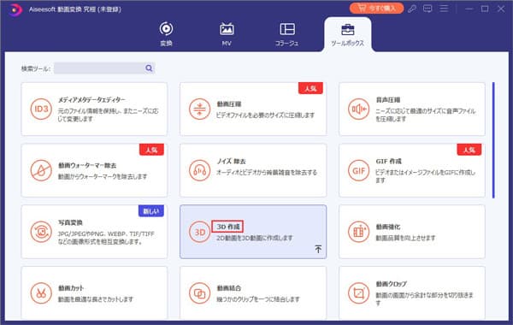The image size is (513, 325).
Task: Select the ツールボックス (Toolbox) tab
Action: (347, 35)
